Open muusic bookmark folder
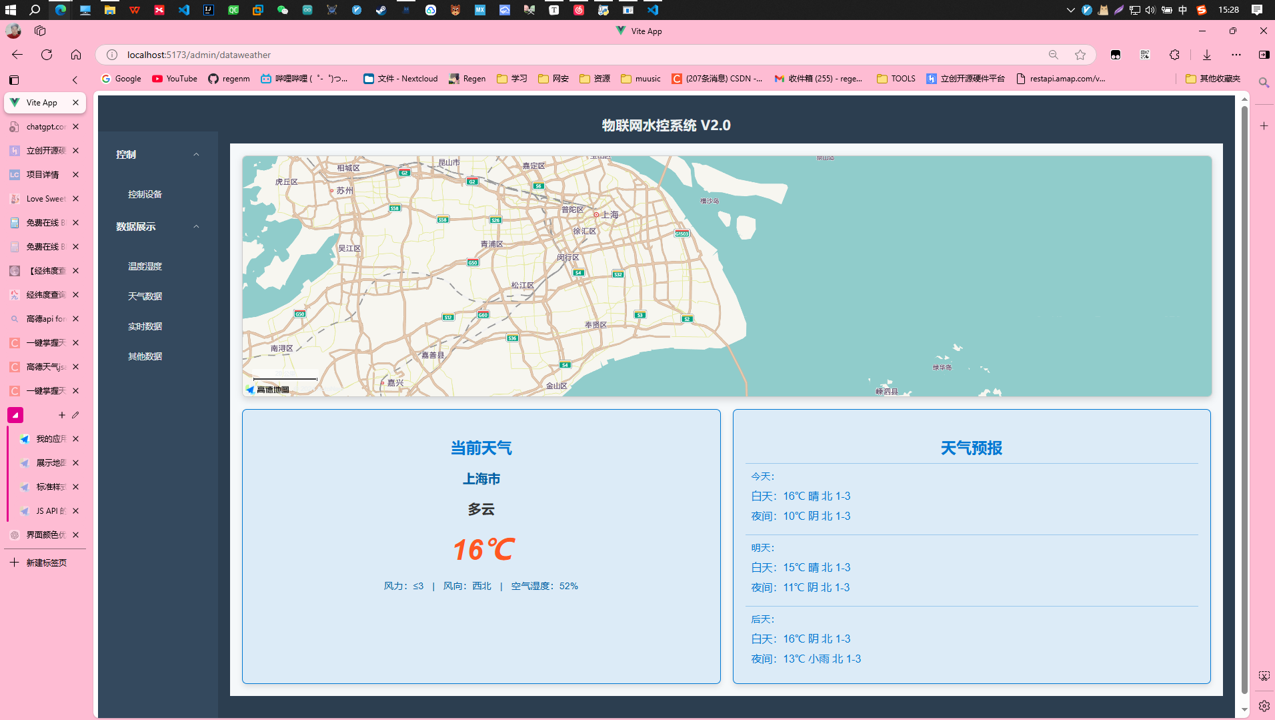 [640, 78]
